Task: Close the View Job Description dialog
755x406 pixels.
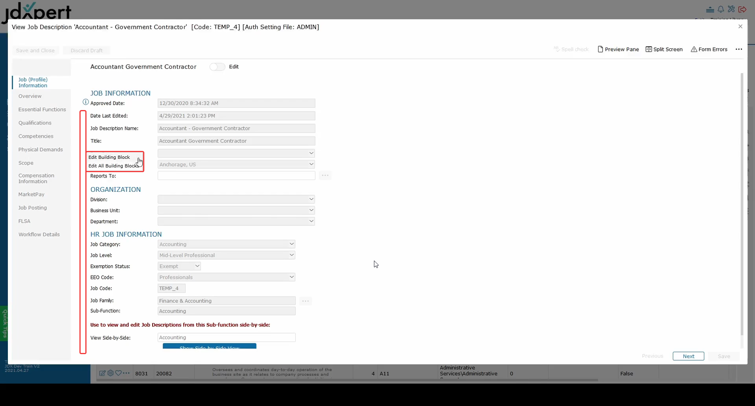Action: [x=740, y=26]
